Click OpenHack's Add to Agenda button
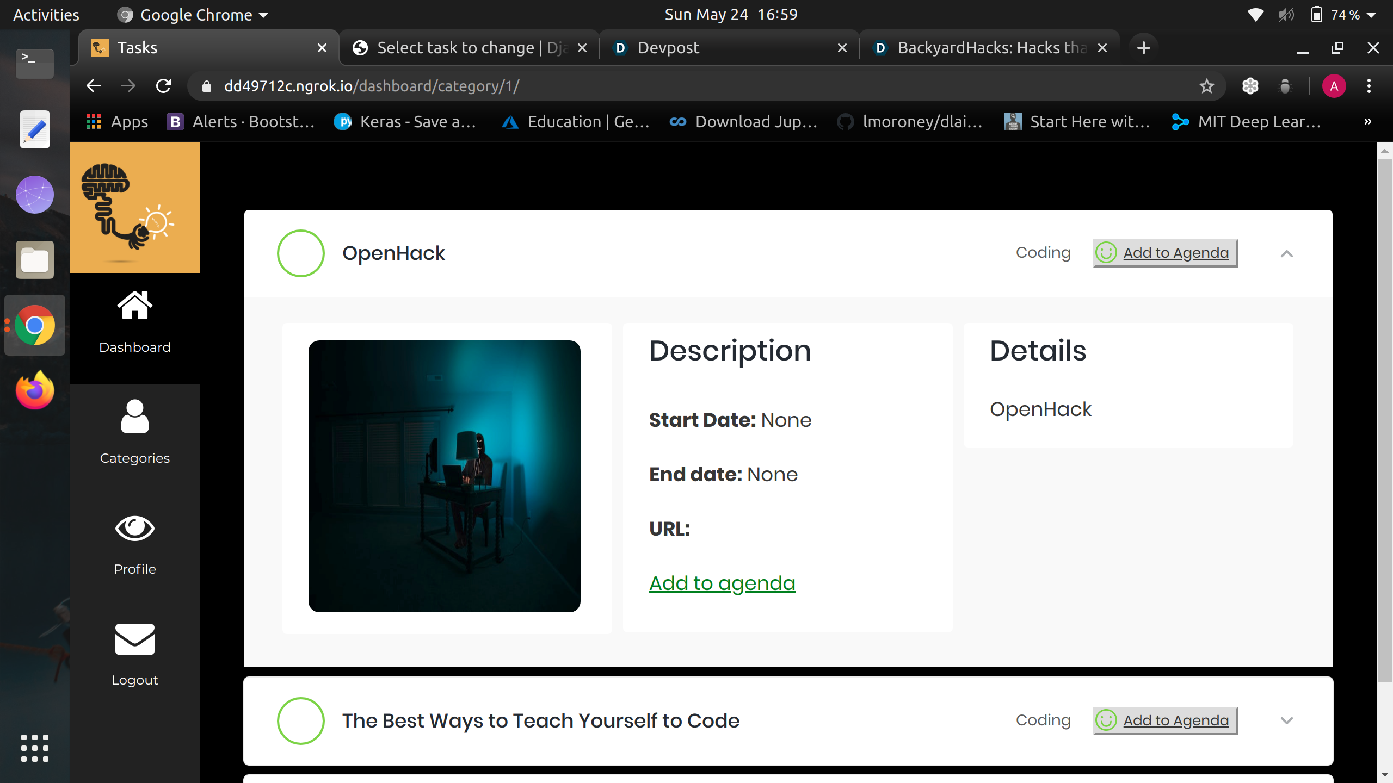 [x=1165, y=253]
